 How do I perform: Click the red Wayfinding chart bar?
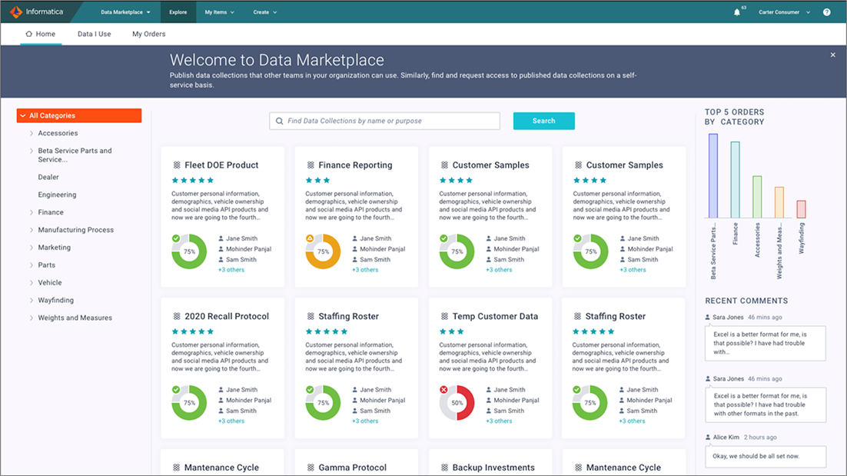click(x=801, y=209)
